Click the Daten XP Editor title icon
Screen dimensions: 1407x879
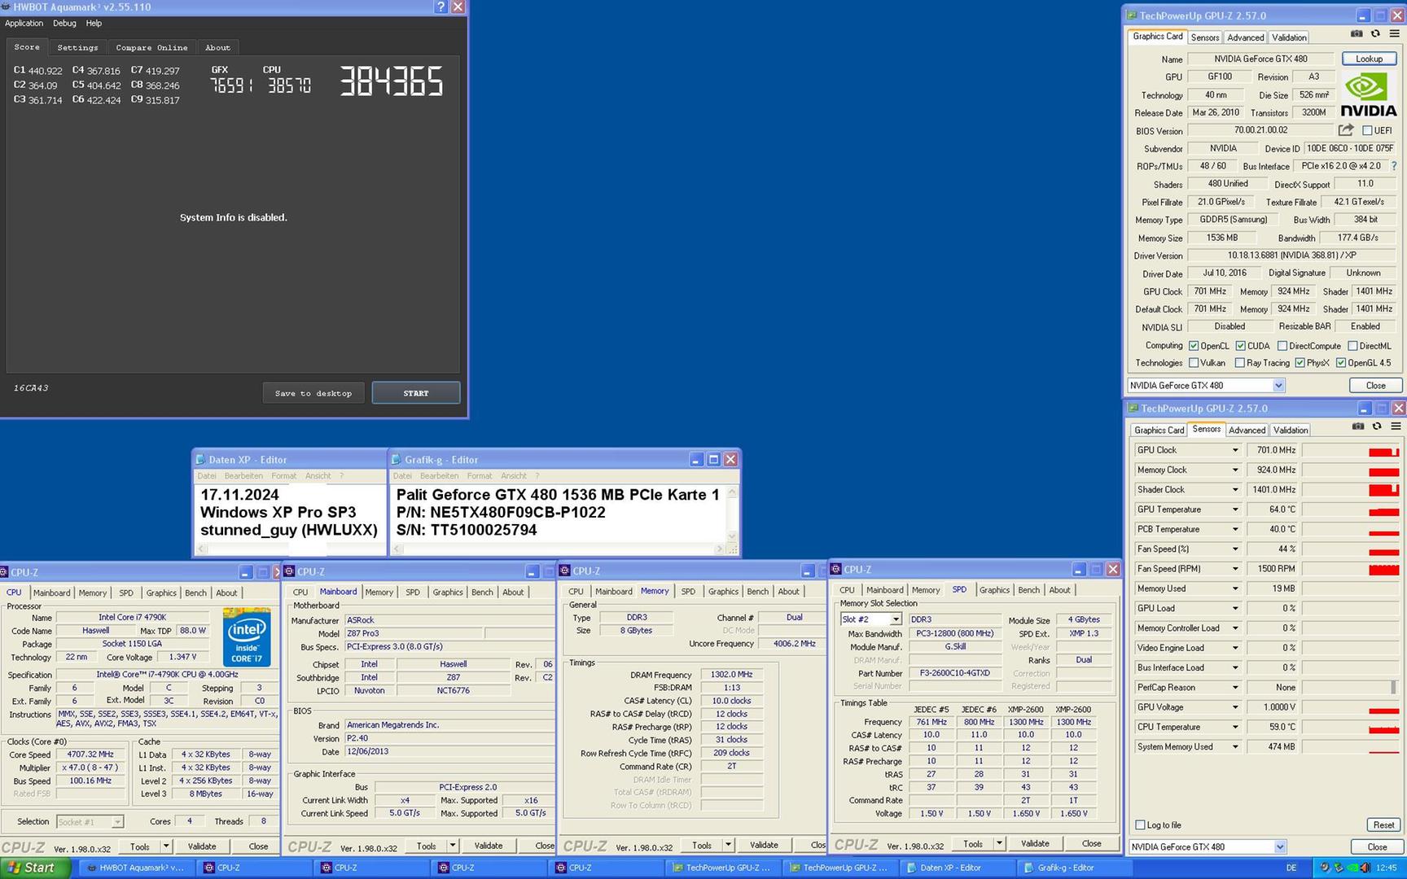(200, 460)
